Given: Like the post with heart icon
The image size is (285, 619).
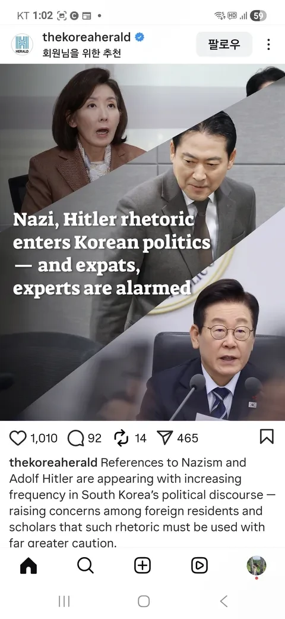Looking at the screenshot, I should 18,438.
